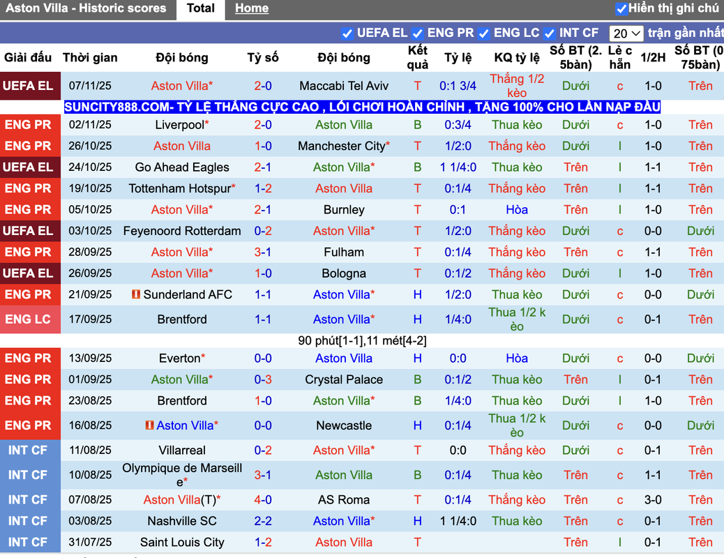Click the Villarreal team name
The height and width of the screenshot is (558, 724).
coord(182,450)
